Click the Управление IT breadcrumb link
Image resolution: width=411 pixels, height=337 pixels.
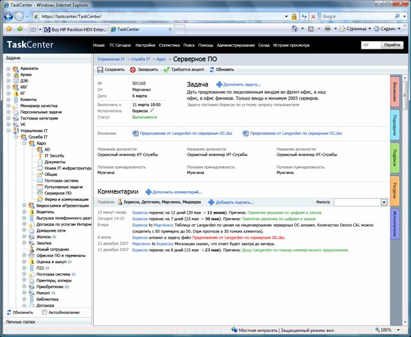(111, 59)
